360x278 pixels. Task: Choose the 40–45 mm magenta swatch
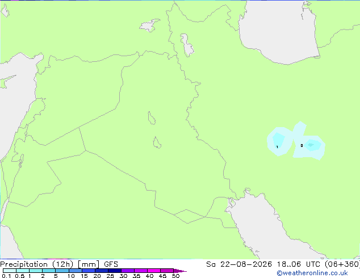[154, 271]
